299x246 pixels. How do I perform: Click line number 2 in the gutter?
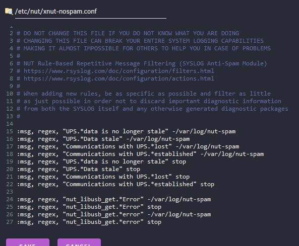(11, 33)
